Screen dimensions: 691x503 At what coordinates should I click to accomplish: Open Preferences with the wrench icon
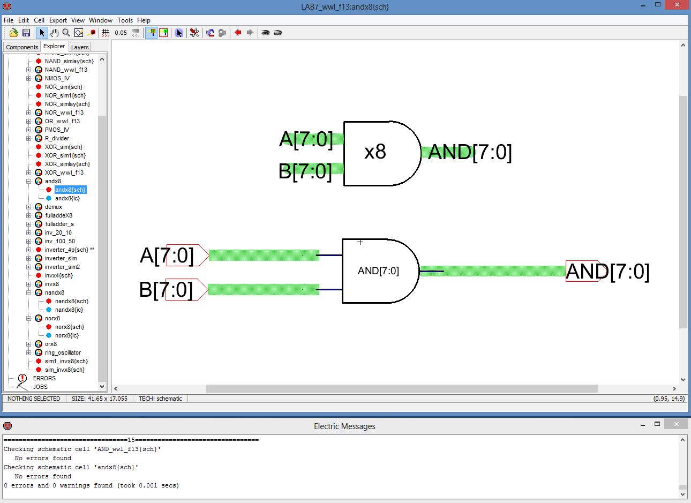pos(194,33)
